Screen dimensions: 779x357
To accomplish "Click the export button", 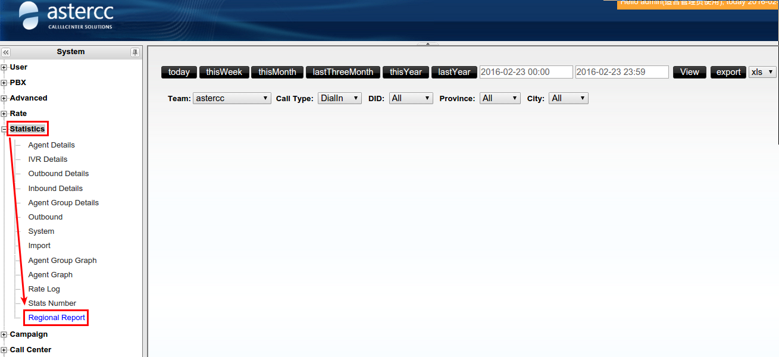I will click(728, 72).
